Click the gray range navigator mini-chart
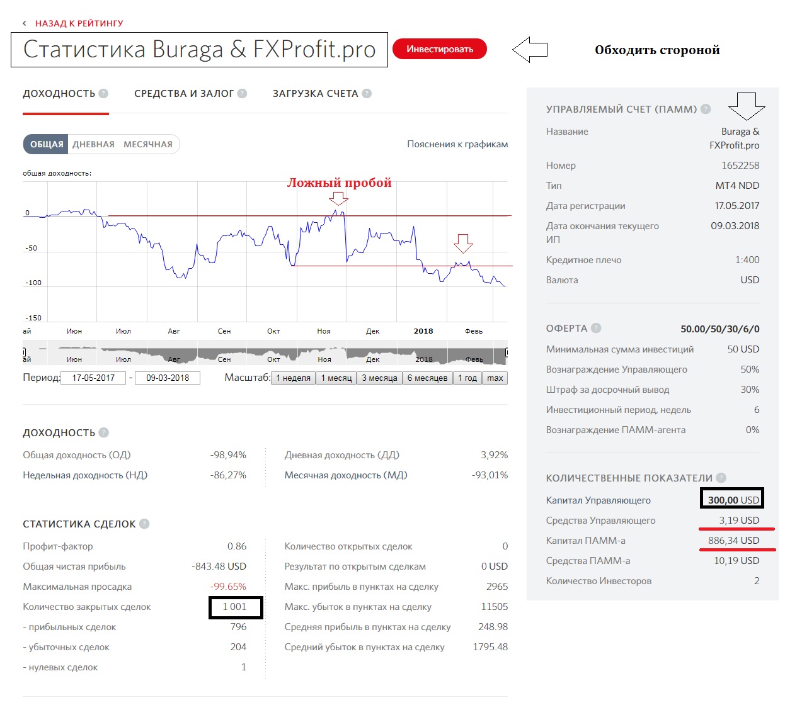The height and width of the screenshot is (710, 785). pos(265,354)
